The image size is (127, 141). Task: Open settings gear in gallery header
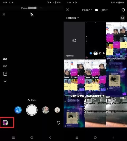[123, 10]
